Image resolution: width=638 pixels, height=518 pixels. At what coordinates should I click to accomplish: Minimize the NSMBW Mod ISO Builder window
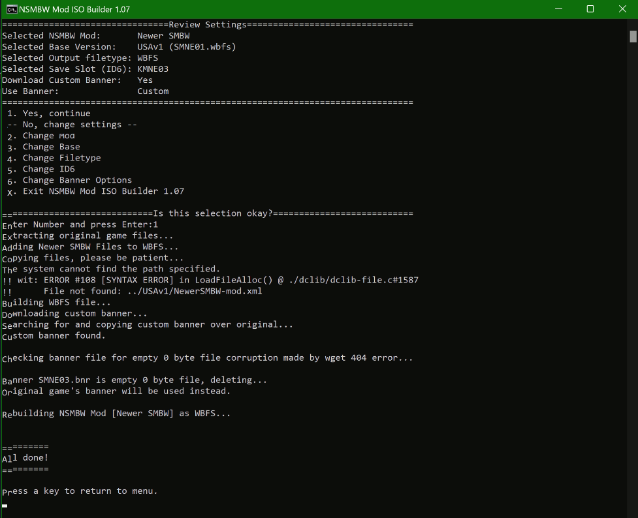coord(558,9)
